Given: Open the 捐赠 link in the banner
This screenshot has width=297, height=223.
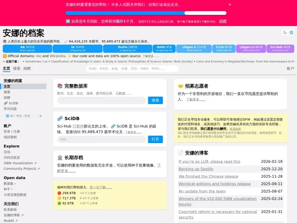Looking at the screenshot, I should [x=222, y=21].
